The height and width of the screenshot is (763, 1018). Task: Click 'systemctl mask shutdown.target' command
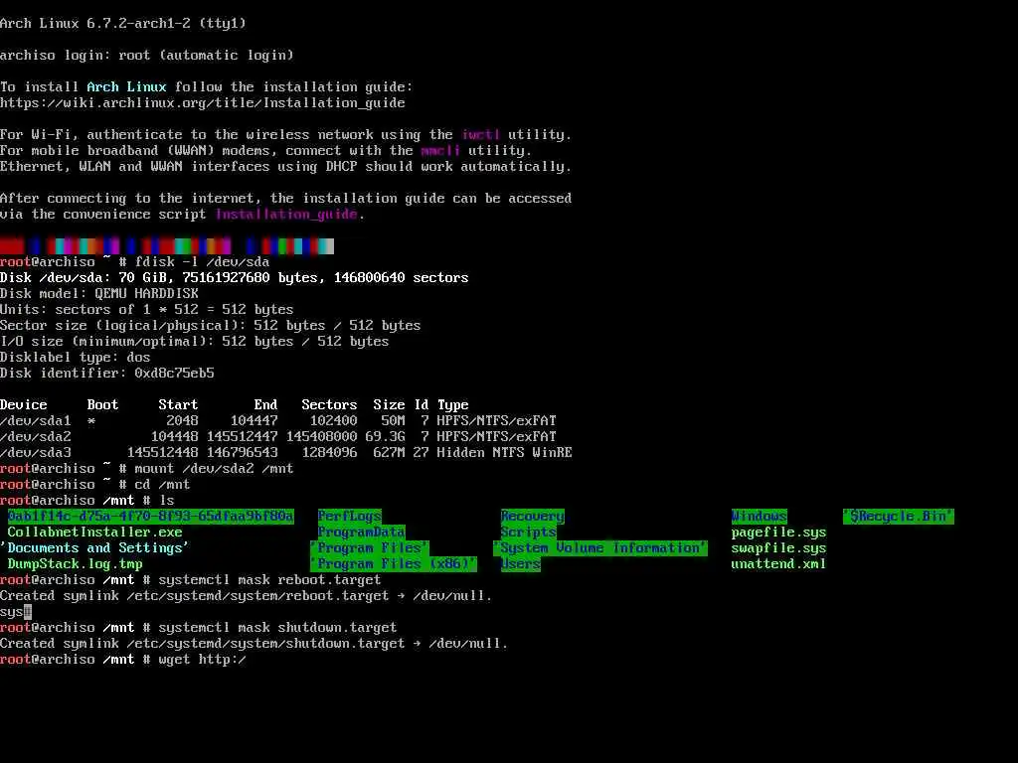point(278,628)
